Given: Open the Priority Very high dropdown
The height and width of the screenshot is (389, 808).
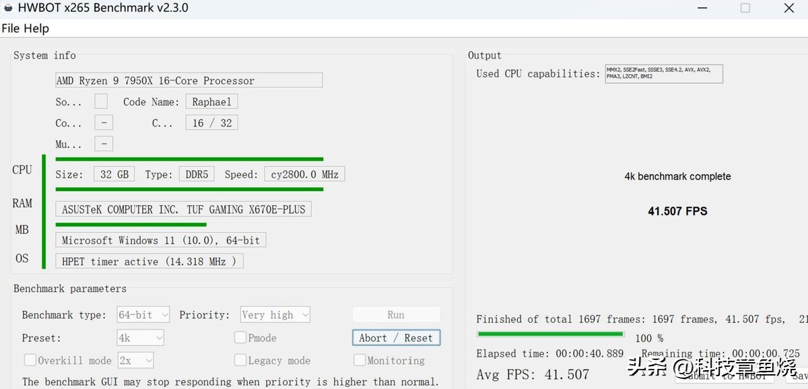Looking at the screenshot, I should pyautogui.click(x=275, y=314).
